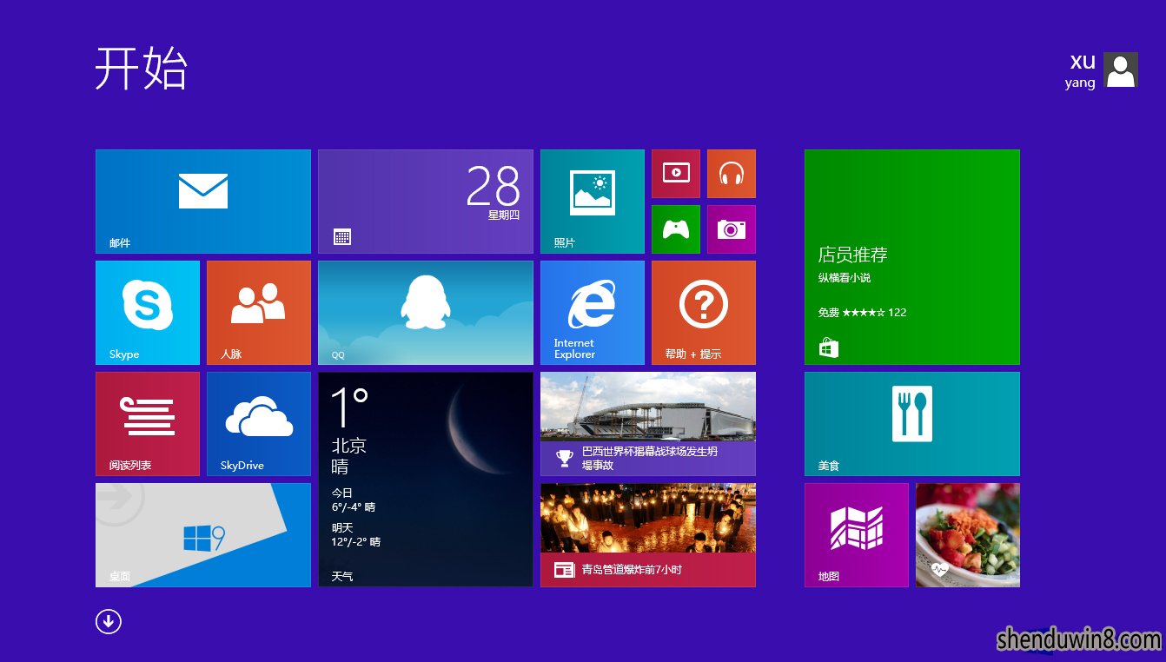This screenshot has width=1166, height=662.
Task: Open the Games tile with controller icon
Action: click(x=676, y=229)
